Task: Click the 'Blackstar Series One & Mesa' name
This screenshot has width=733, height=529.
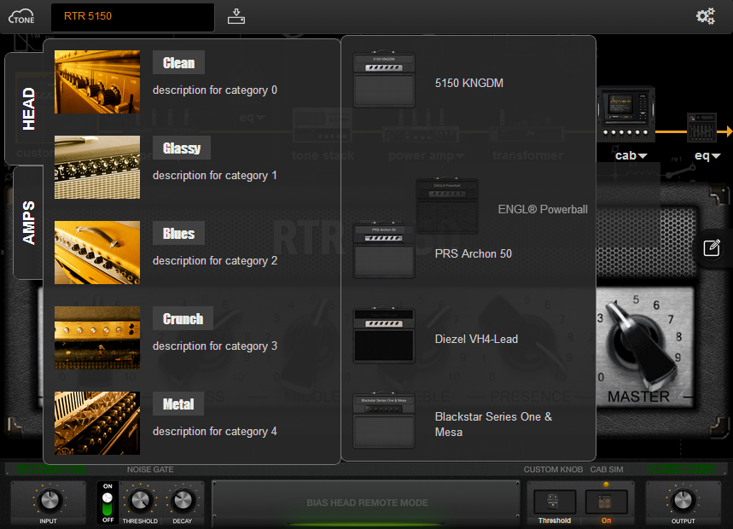Action: click(493, 424)
